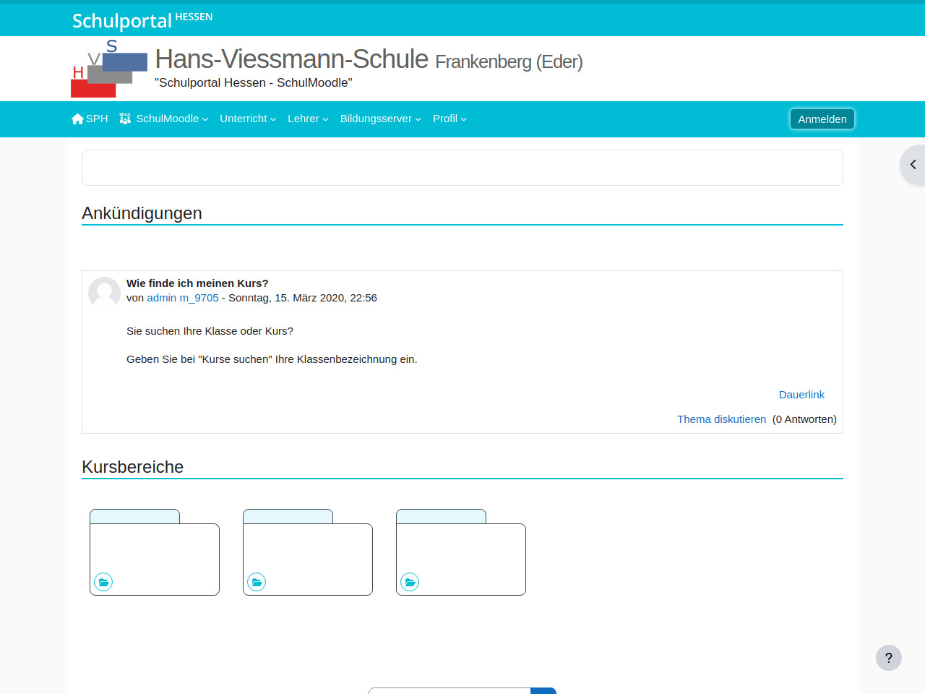Expand the side drawer with the arrow

click(913, 165)
